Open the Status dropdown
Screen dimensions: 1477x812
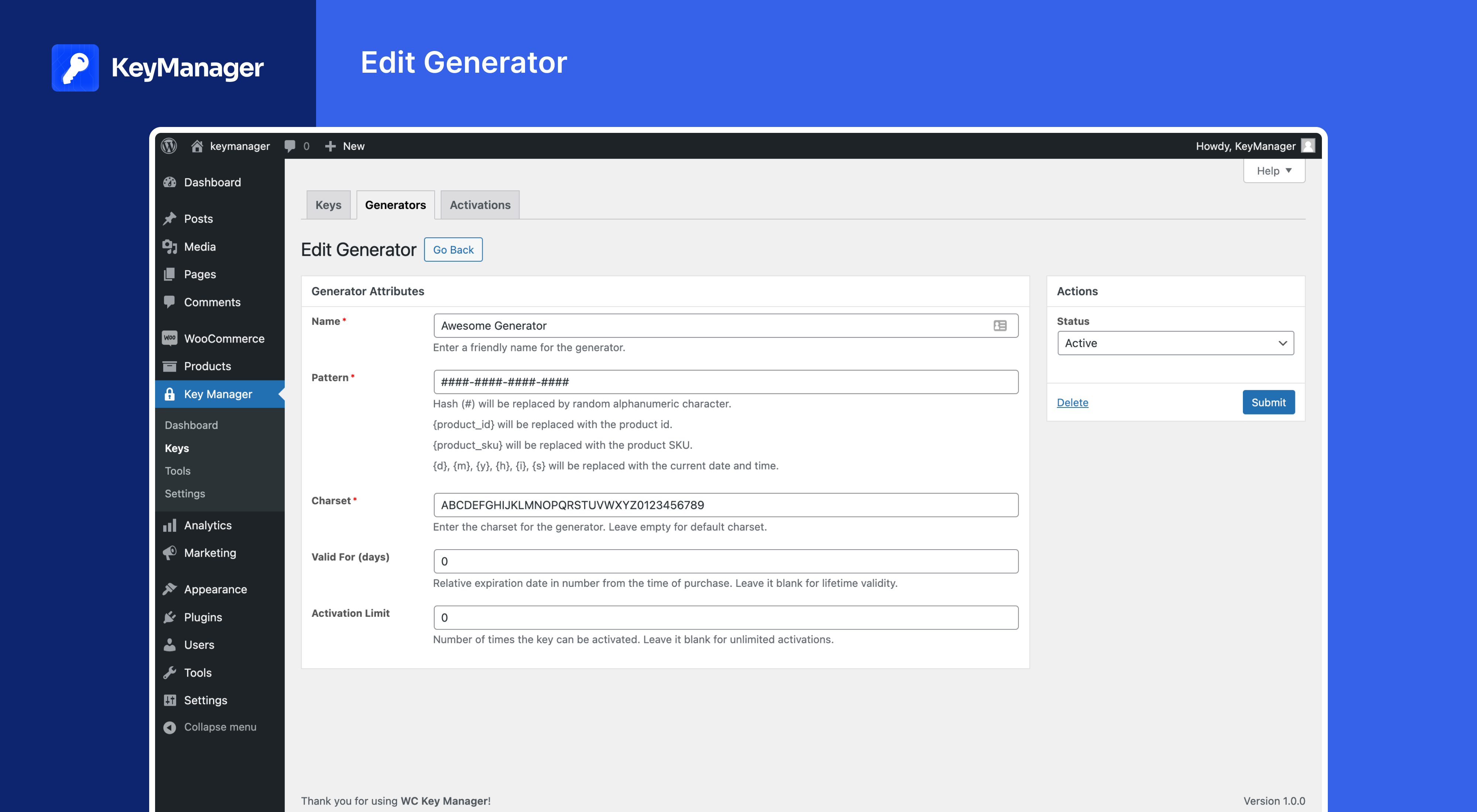tap(1175, 343)
